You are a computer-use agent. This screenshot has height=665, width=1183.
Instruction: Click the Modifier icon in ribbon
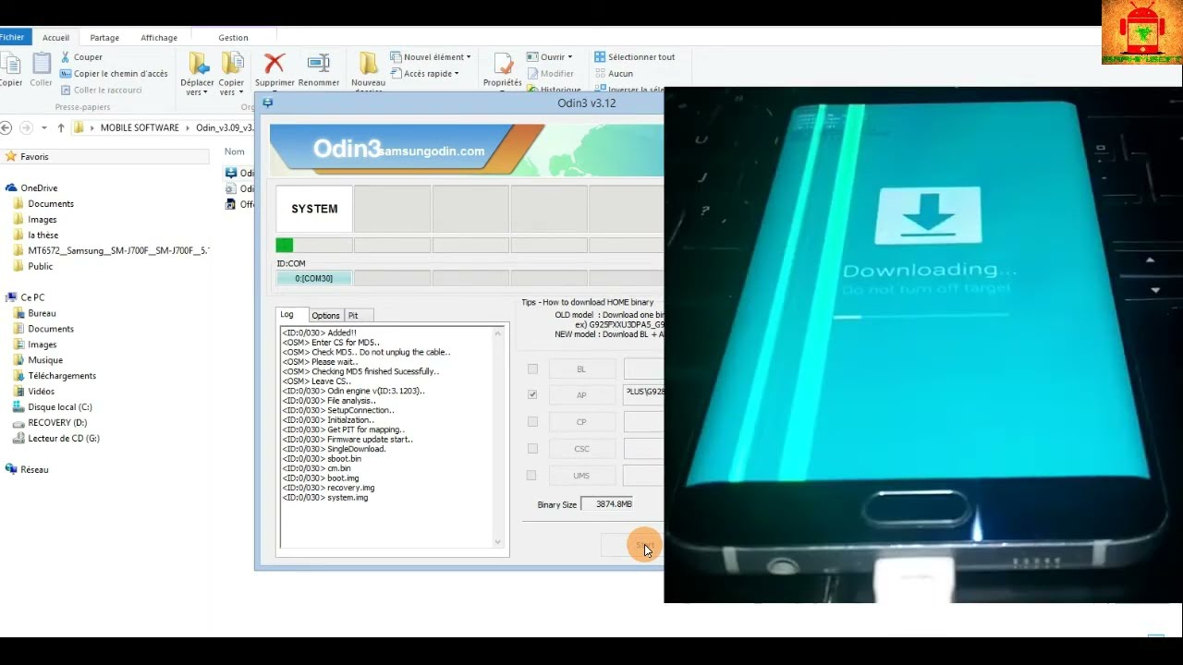[x=532, y=74]
